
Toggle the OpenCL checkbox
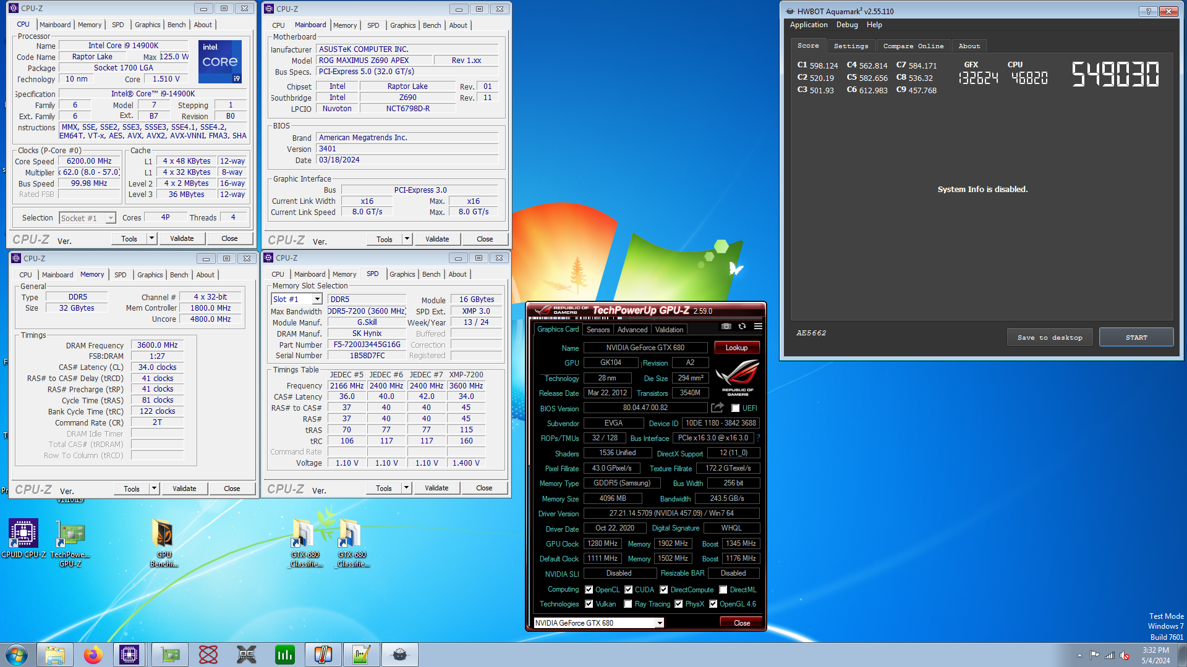(x=589, y=590)
